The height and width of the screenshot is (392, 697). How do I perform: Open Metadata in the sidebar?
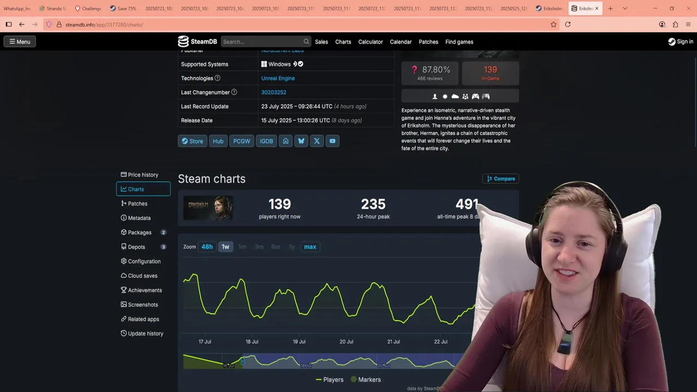click(143, 218)
